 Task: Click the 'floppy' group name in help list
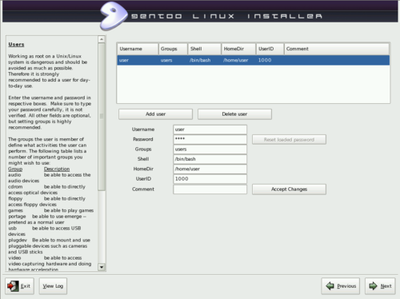coord(15,199)
